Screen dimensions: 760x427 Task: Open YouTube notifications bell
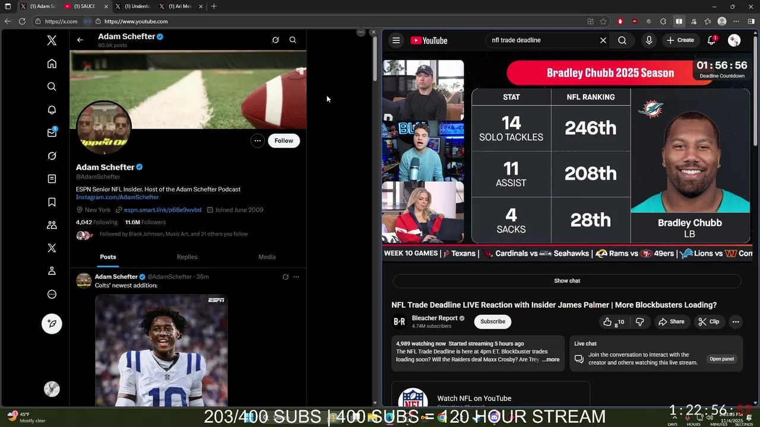coord(711,40)
